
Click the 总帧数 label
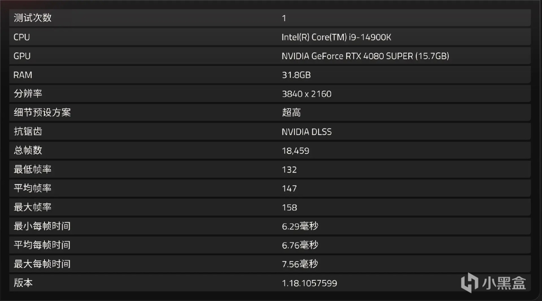[x=28, y=150]
